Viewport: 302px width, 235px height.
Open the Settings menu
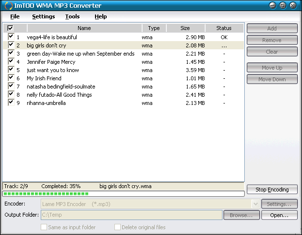pyautogui.click(x=44, y=16)
